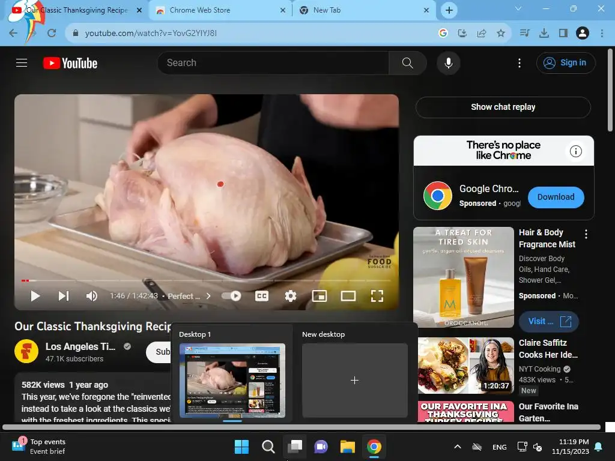615x461 pixels.
Task: Toggle the Chrome side panel
Action: point(563,33)
